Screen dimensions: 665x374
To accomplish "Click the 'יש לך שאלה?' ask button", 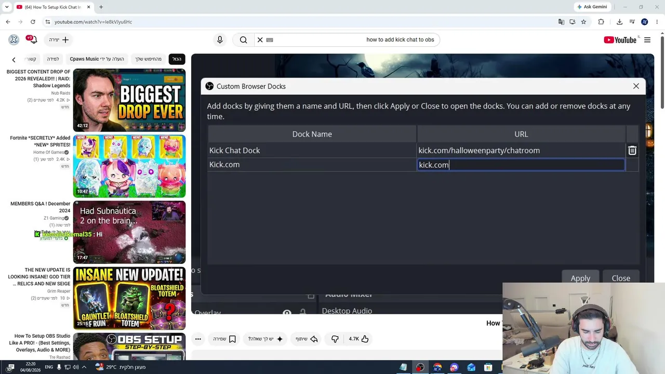I will coord(265,339).
